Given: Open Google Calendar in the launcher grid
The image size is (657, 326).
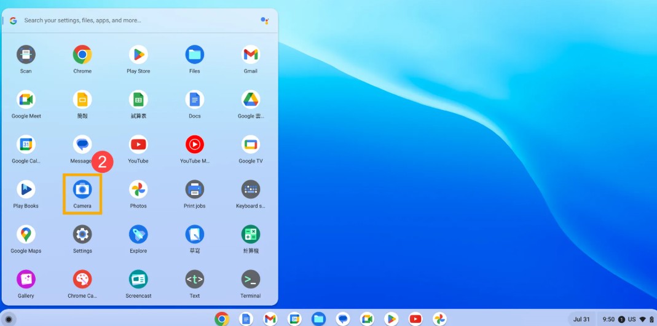Looking at the screenshot, I should tap(26, 145).
